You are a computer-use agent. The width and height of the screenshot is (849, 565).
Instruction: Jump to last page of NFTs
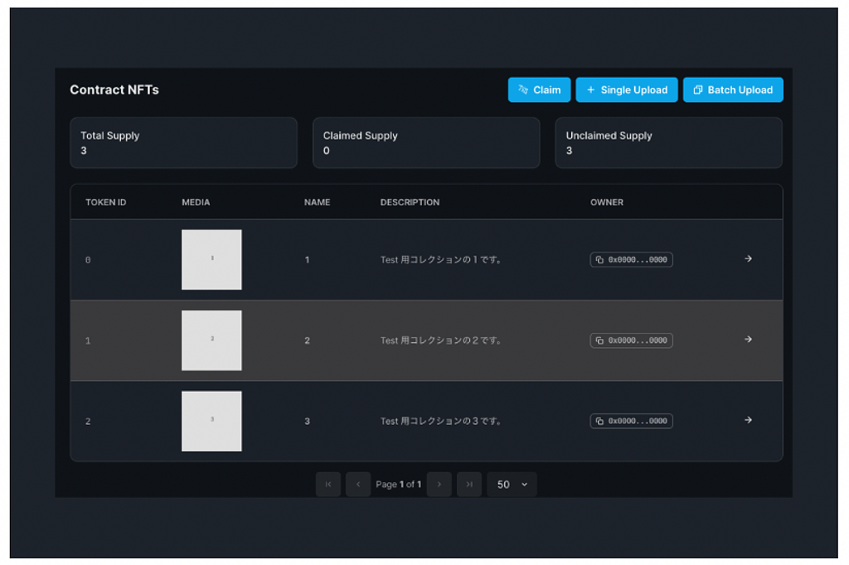(469, 485)
